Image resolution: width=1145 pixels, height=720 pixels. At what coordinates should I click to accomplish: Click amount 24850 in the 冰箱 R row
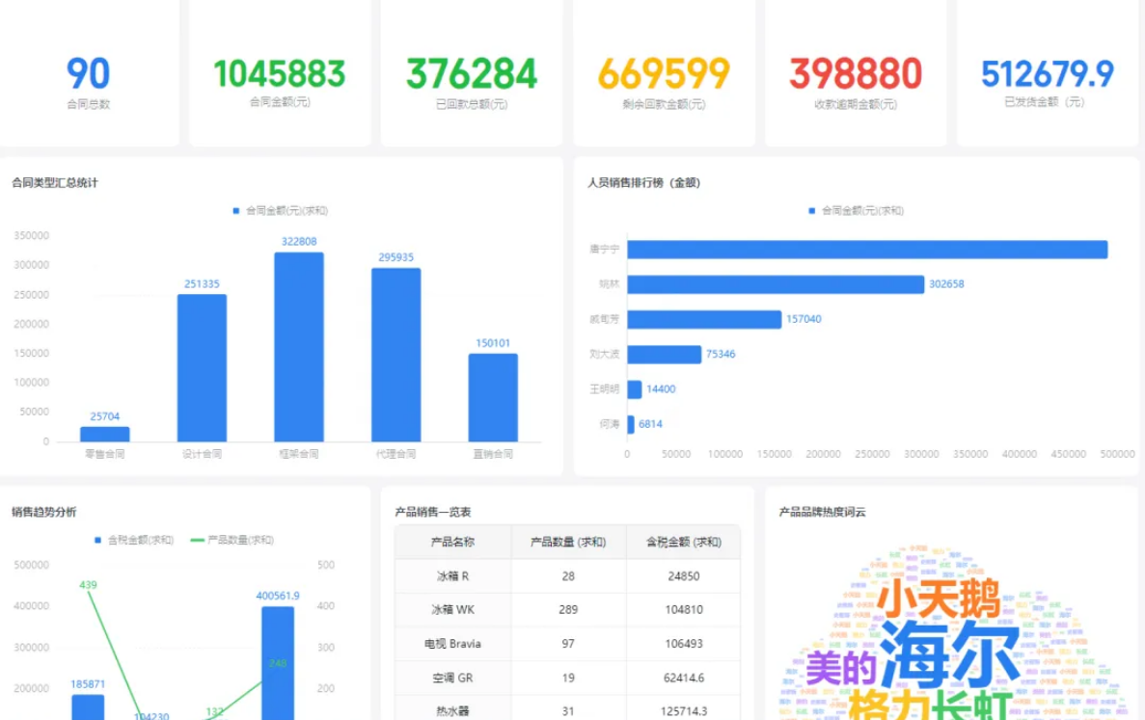(x=684, y=576)
